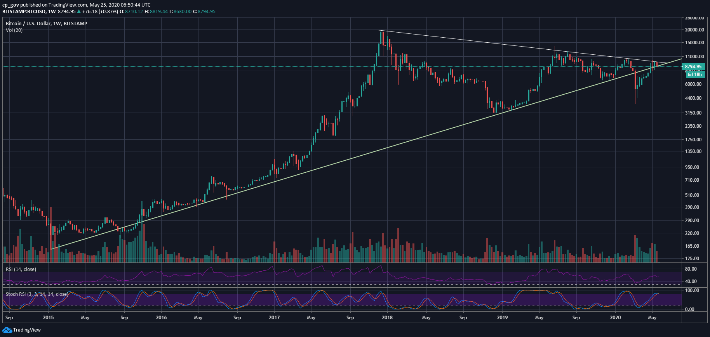Screen dimensions: 710x337
Task: Click the 'Stoch RSI (3, 3, 14, 14, close)' label
Action: 37,294
